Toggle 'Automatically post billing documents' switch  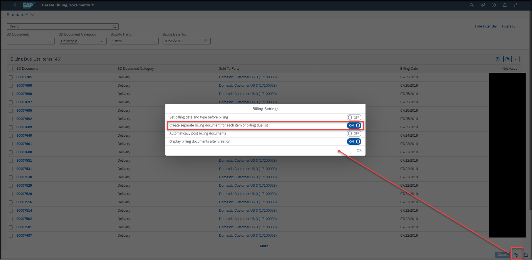click(x=354, y=134)
